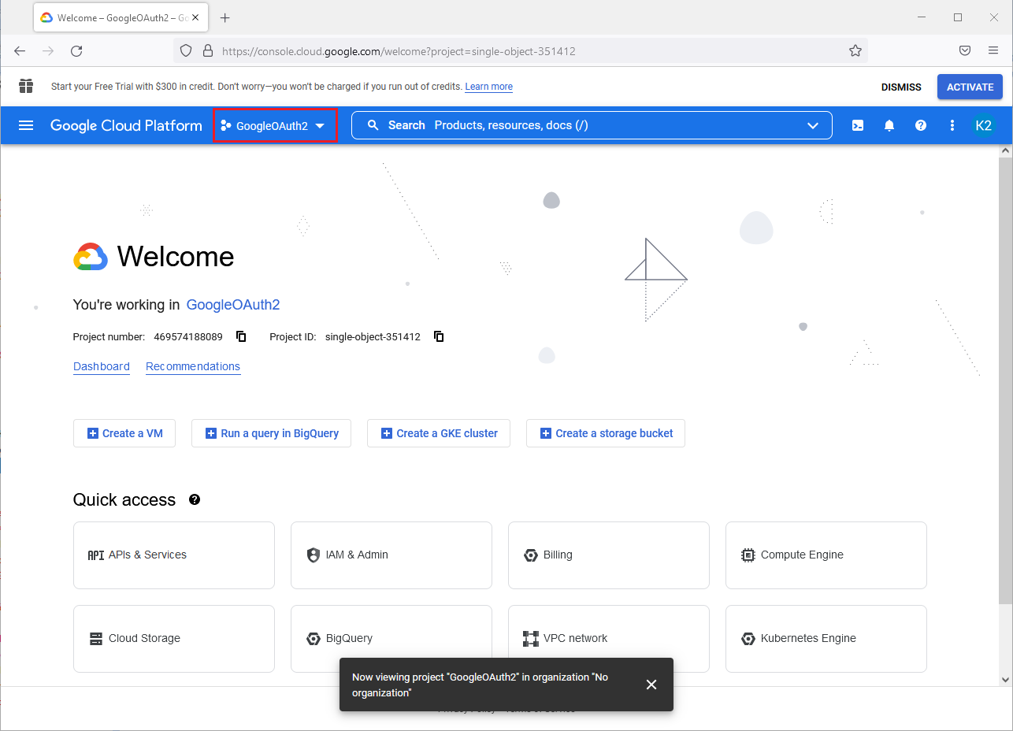The width and height of the screenshot is (1013, 731).
Task: Expand the search bar dropdown chevron
Action: tap(813, 125)
